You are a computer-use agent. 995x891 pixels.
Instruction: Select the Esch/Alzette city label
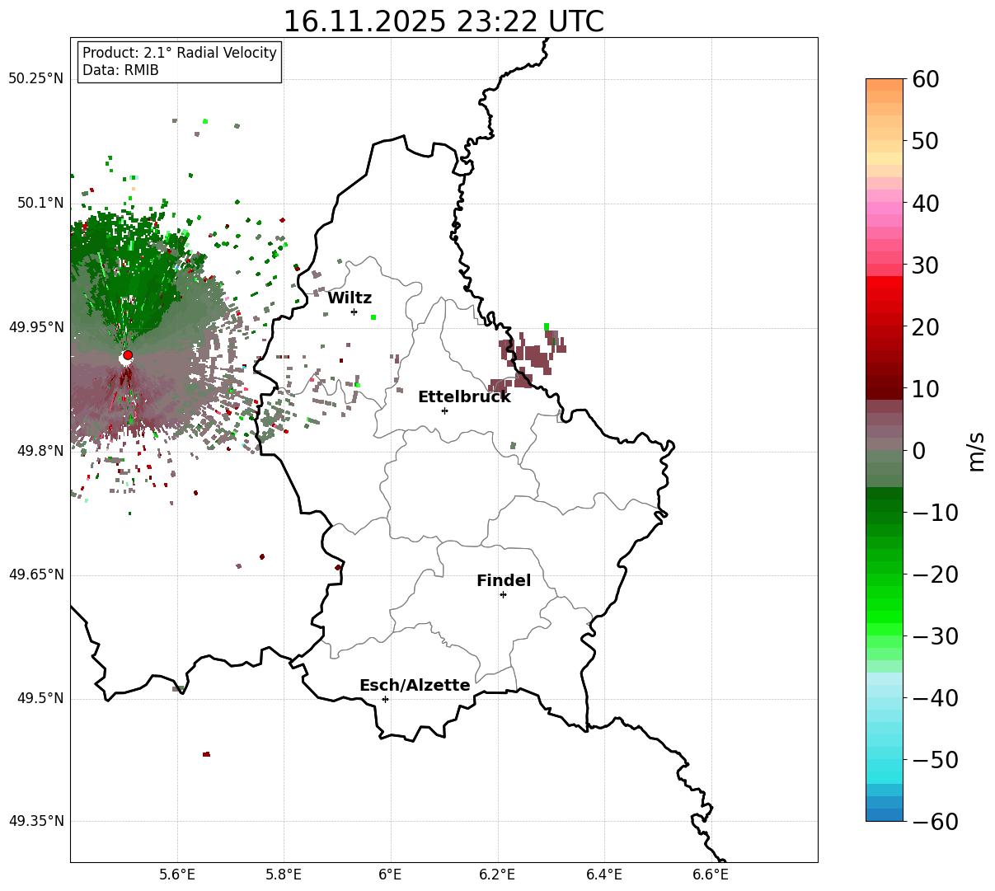(415, 686)
